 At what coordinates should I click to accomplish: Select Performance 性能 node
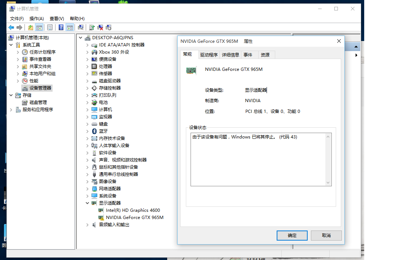pos(34,81)
